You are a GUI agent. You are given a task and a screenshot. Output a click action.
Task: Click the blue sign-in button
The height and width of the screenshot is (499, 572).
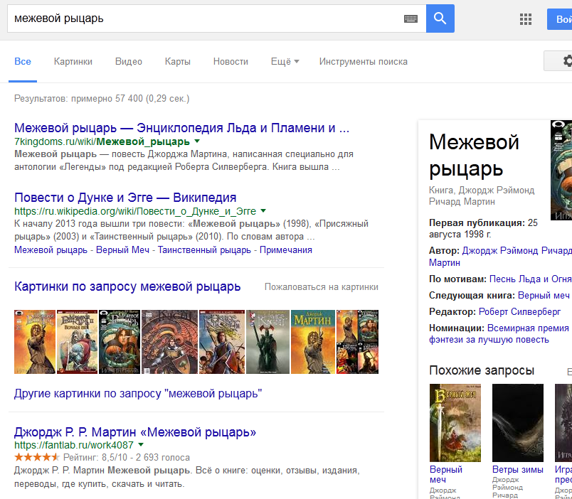pos(560,19)
